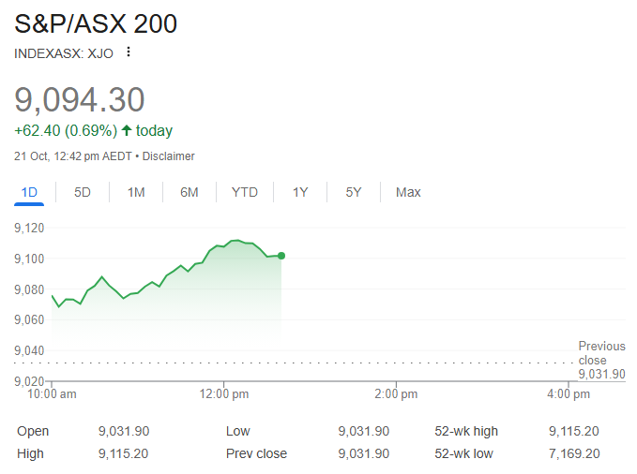Switch to the YTD tab
637x474 pixels.
(245, 192)
